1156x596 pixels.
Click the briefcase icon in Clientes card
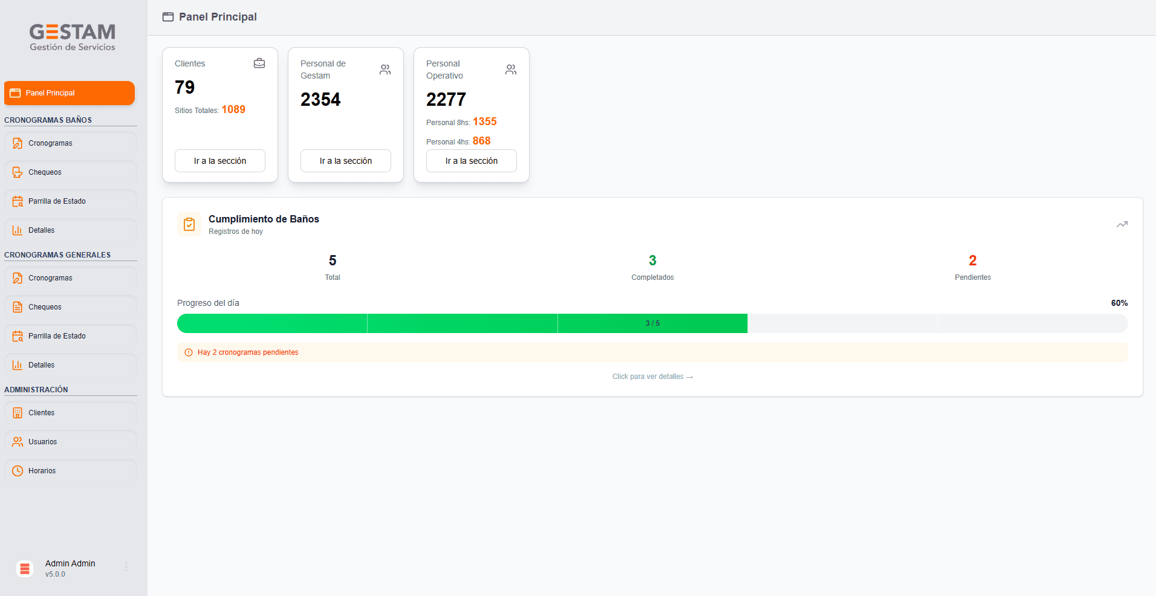pos(259,63)
